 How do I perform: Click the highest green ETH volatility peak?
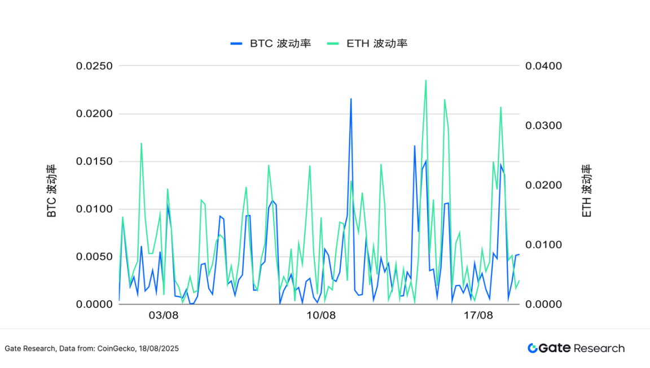pos(425,81)
